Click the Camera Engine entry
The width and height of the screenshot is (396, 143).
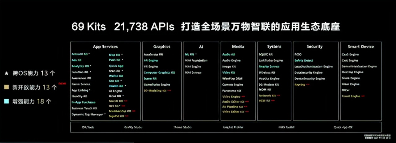coord(233,84)
